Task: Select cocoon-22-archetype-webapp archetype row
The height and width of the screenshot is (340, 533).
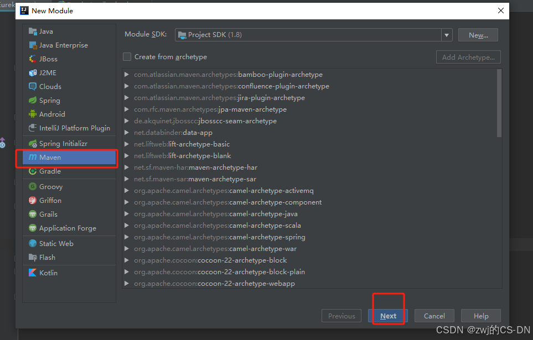Action: (309, 283)
